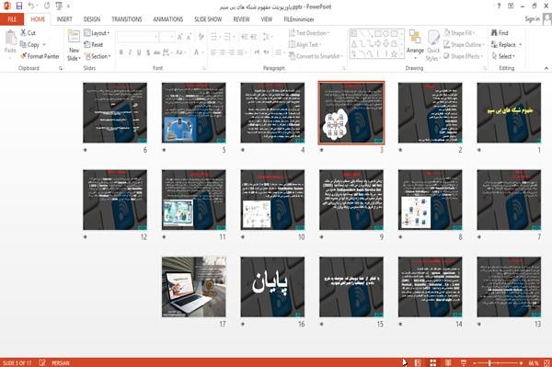Click the Paste clipboard icon
This screenshot has height=367, width=552.
pos(10,38)
